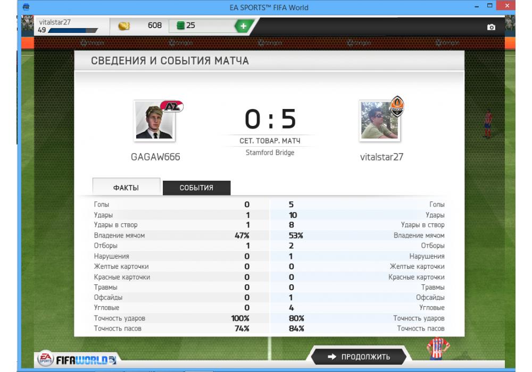Click GAGAW666 player avatar
Viewport: 532px width, 372px height.
pyautogui.click(x=154, y=121)
